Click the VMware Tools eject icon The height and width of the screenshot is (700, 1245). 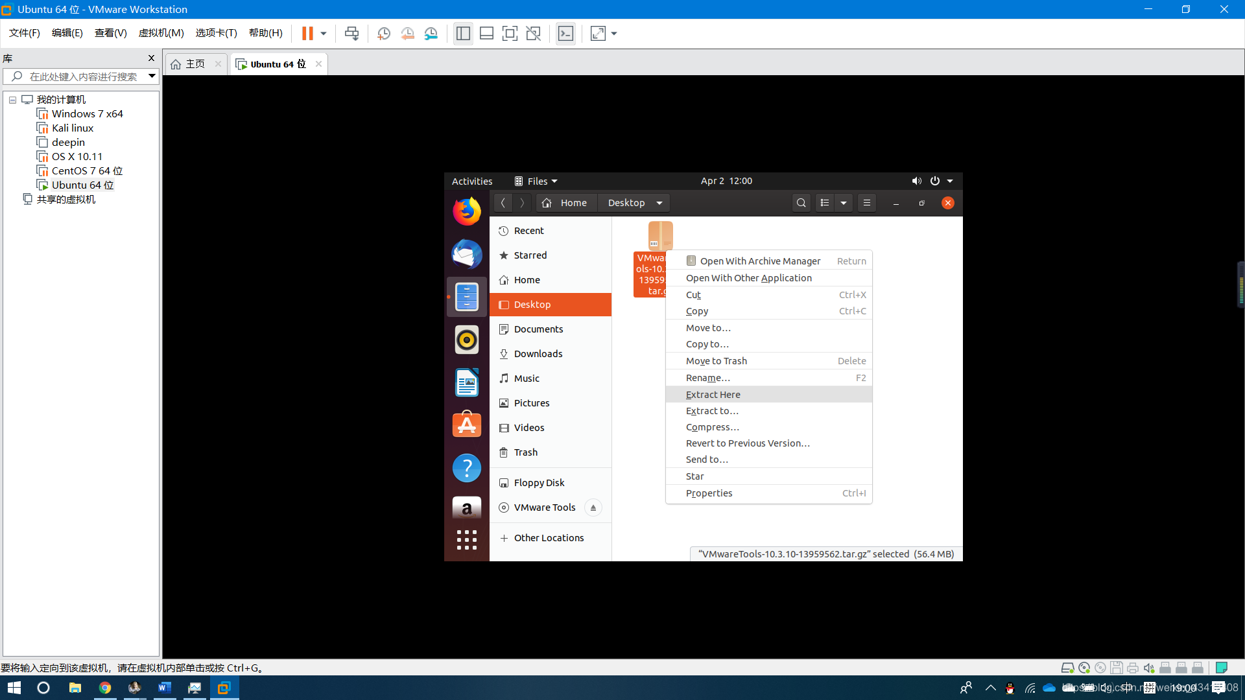pos(593,507)
